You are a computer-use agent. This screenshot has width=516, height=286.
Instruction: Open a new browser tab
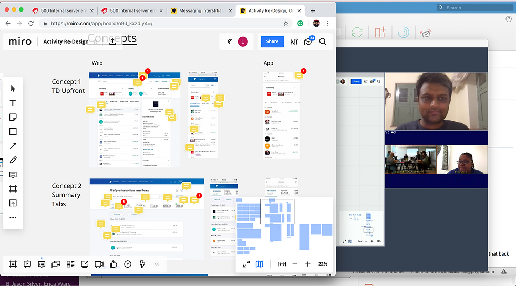tap(313, 10)
